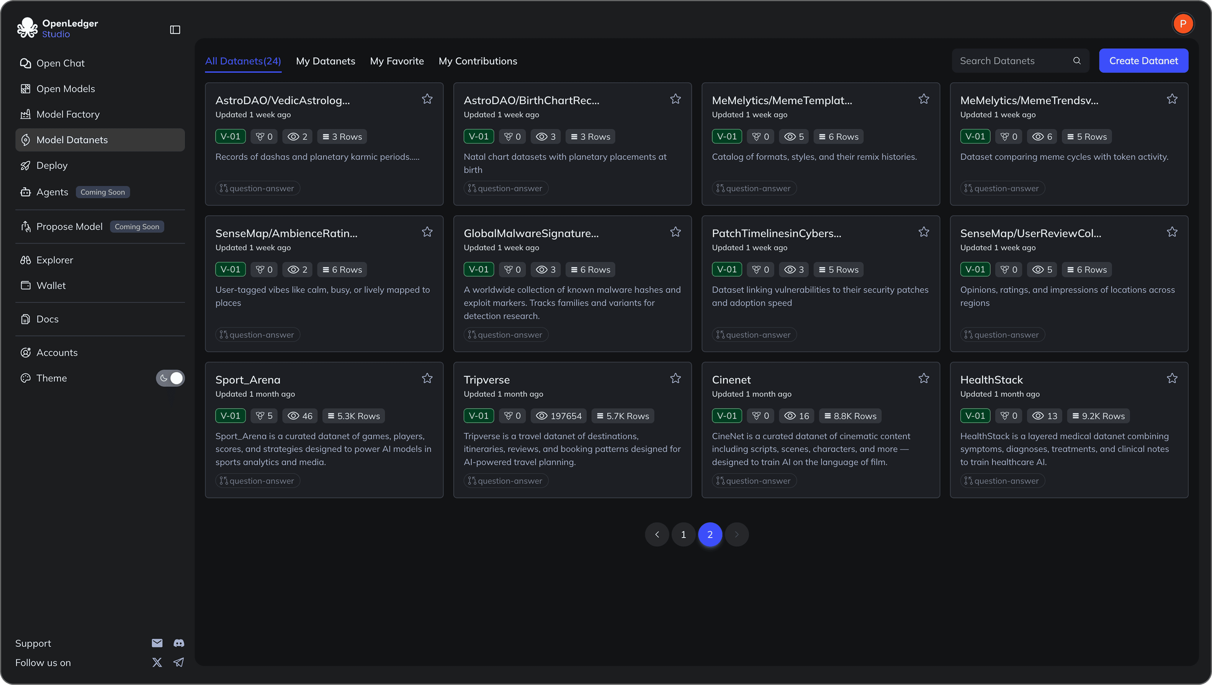Switch to the My Datanets tab
1212x685 pixels.
tap(325, 61)
